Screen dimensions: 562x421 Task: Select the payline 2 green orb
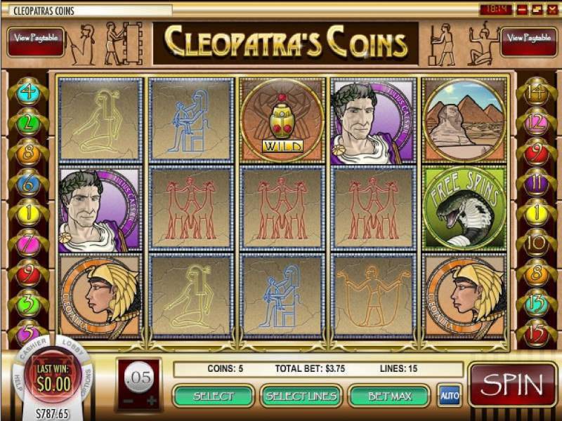click(x=28, y=123)
